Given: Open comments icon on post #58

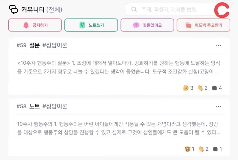Looking at the screenshot, I should click(215, 149).
